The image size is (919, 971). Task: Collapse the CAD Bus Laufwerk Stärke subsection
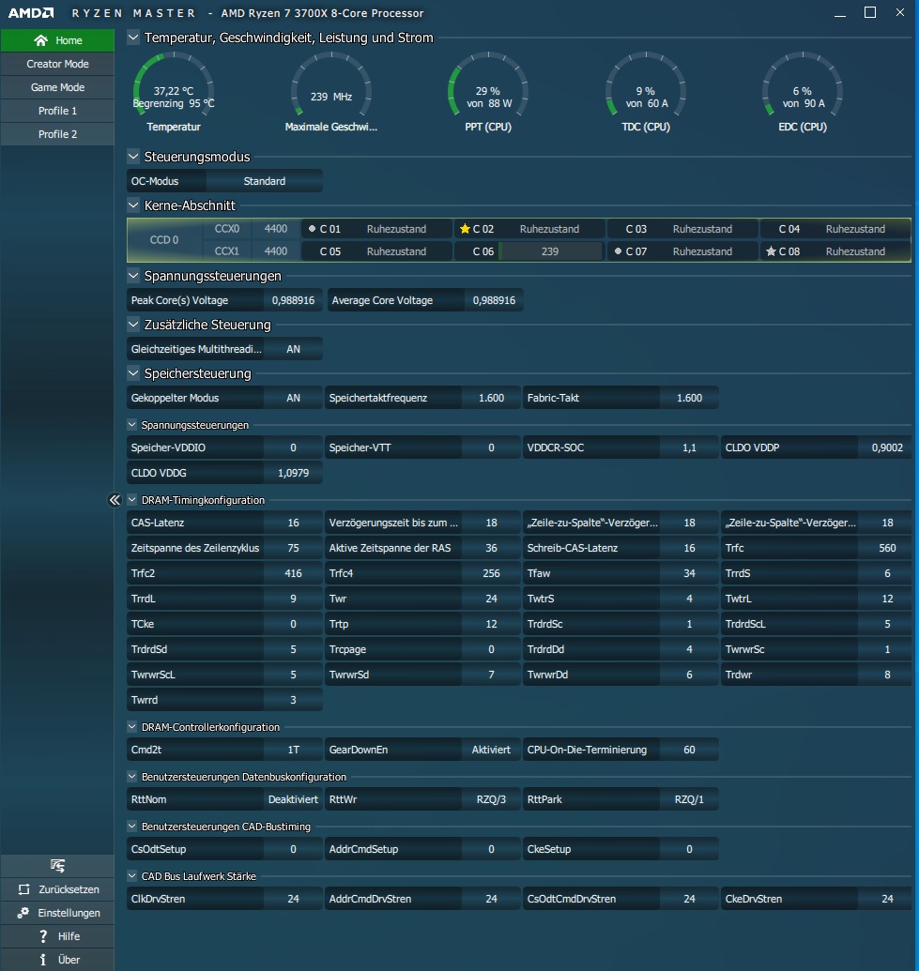tap(132, 876)
